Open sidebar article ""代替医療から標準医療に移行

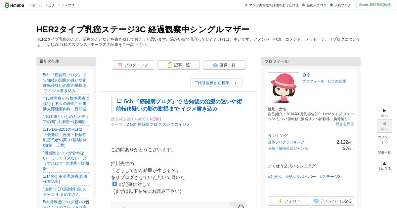click(66, 103)
